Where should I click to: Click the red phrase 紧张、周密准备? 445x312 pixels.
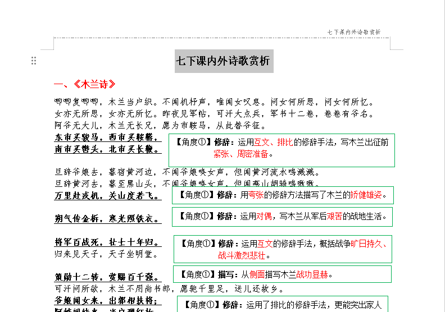[241, 154]
